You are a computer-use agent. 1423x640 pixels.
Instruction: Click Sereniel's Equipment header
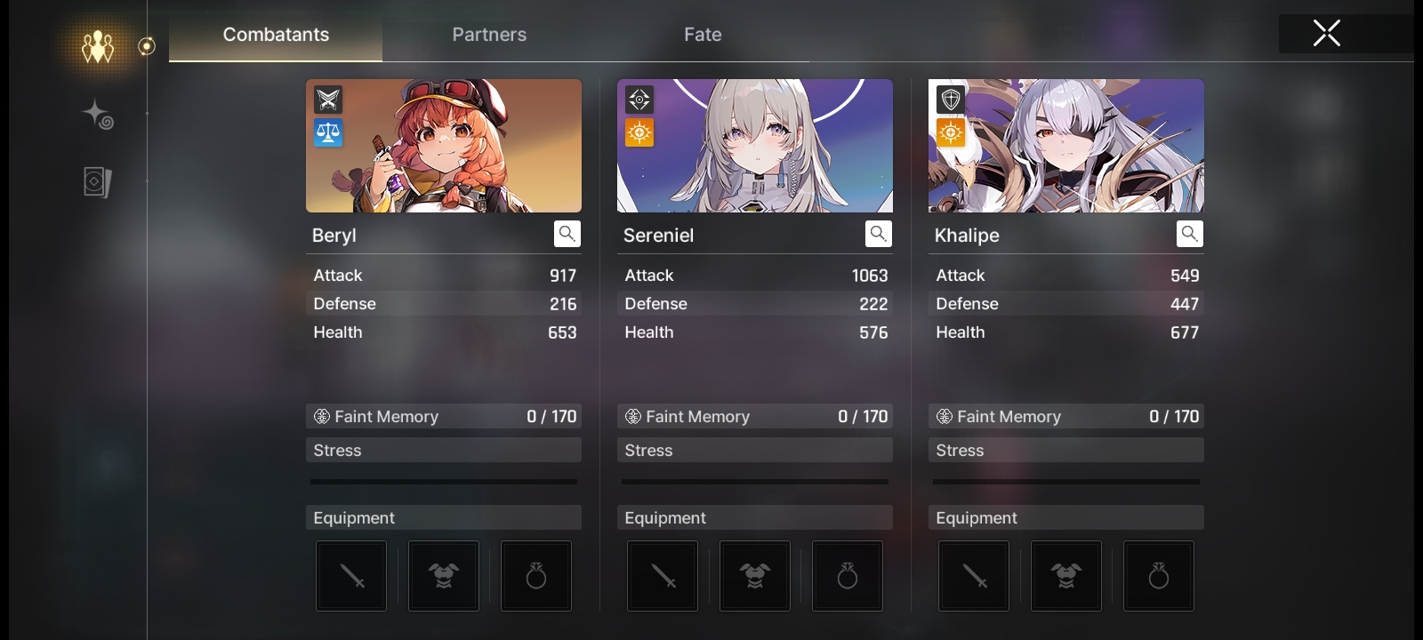point(755,517)
